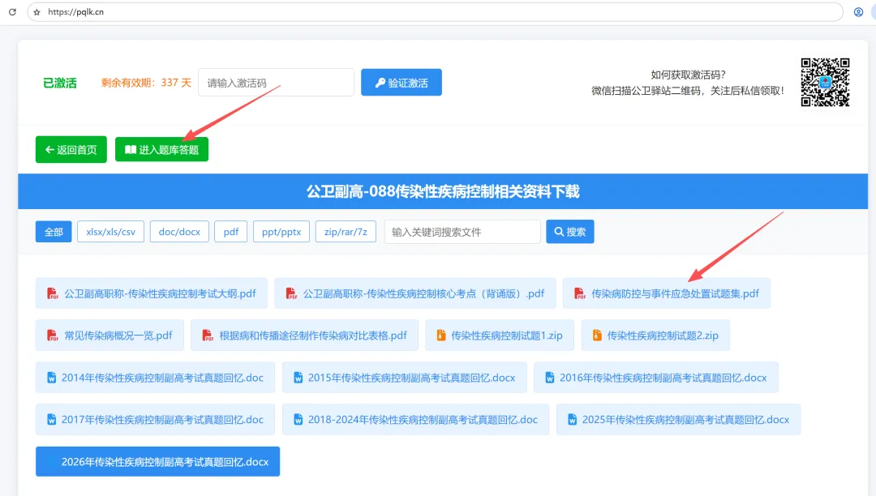Download 公卫副高职称-传染性疾病控制考试大纲.pdf

click(x=152, y=293)
